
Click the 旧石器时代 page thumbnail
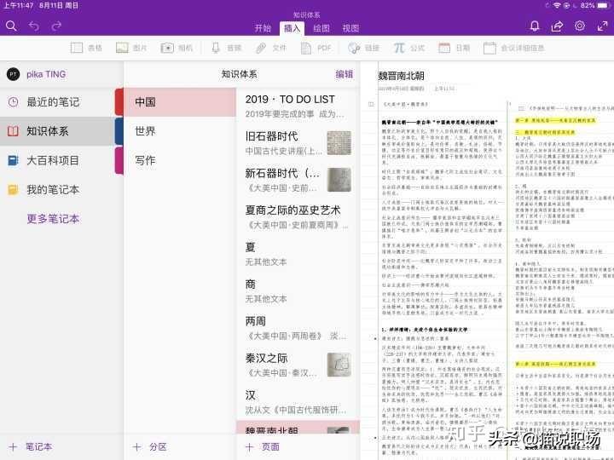tap(339, 143)
